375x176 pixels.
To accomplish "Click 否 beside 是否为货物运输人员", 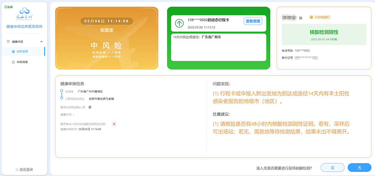I will coord(90,107).
